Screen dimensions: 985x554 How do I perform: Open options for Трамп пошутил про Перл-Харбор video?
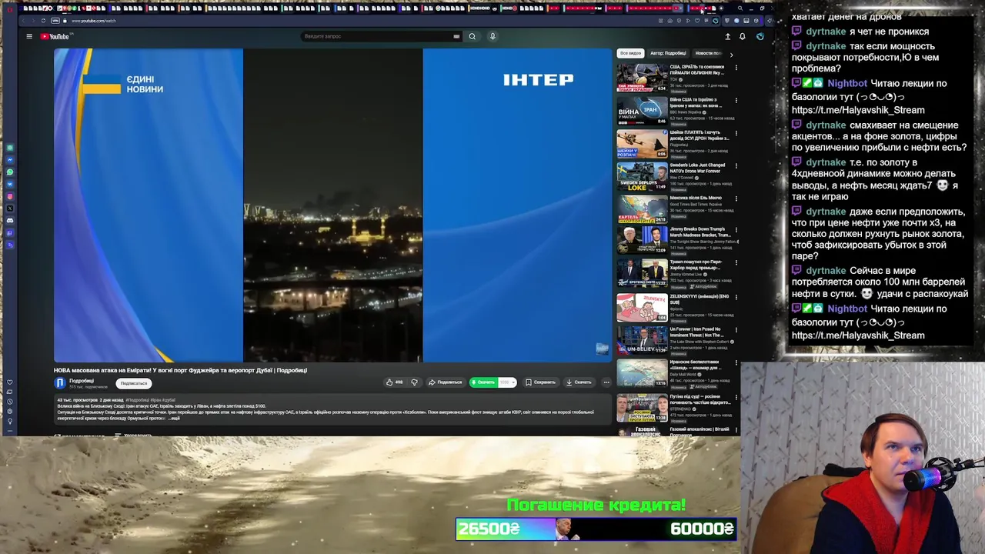tap(736, 264)
